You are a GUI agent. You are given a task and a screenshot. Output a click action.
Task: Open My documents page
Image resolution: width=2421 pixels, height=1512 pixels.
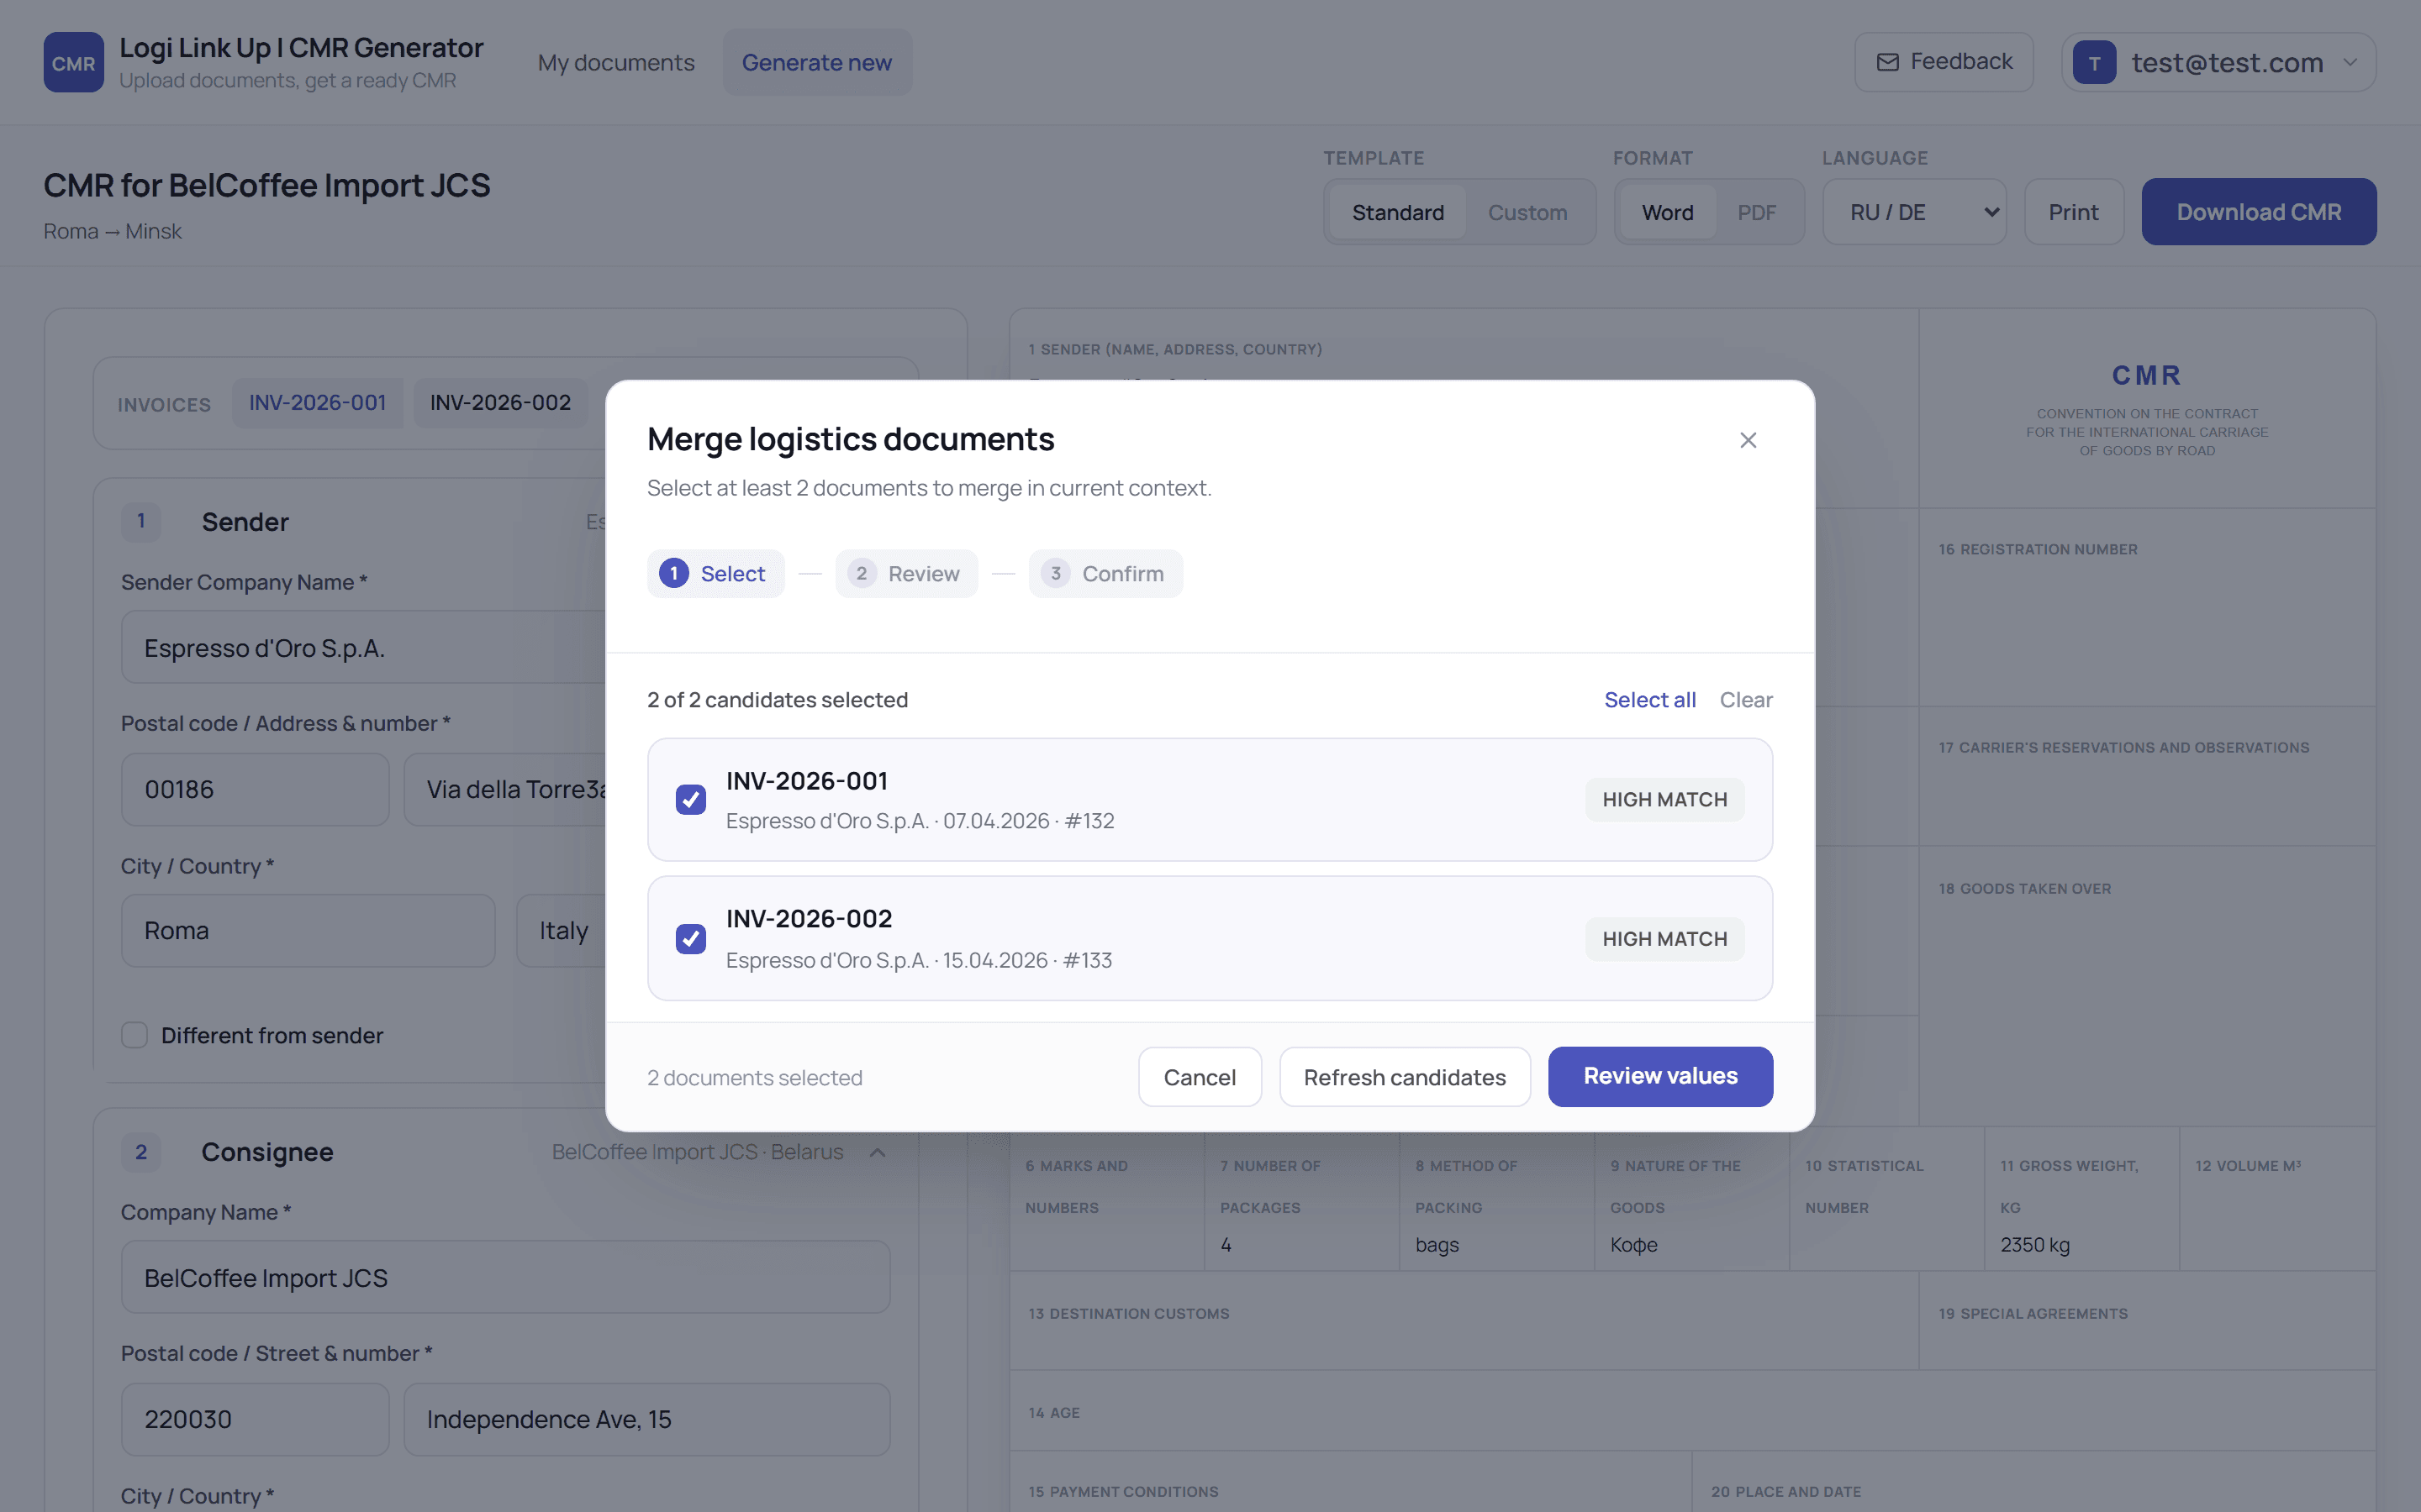(615, 62)
